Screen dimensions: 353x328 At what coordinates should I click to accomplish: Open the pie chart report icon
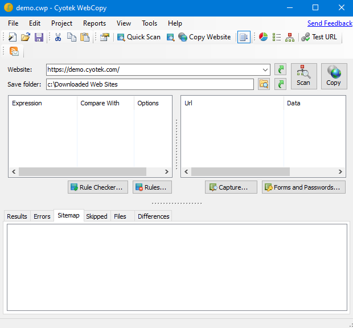pyautogui.click(x=263, y=37)
